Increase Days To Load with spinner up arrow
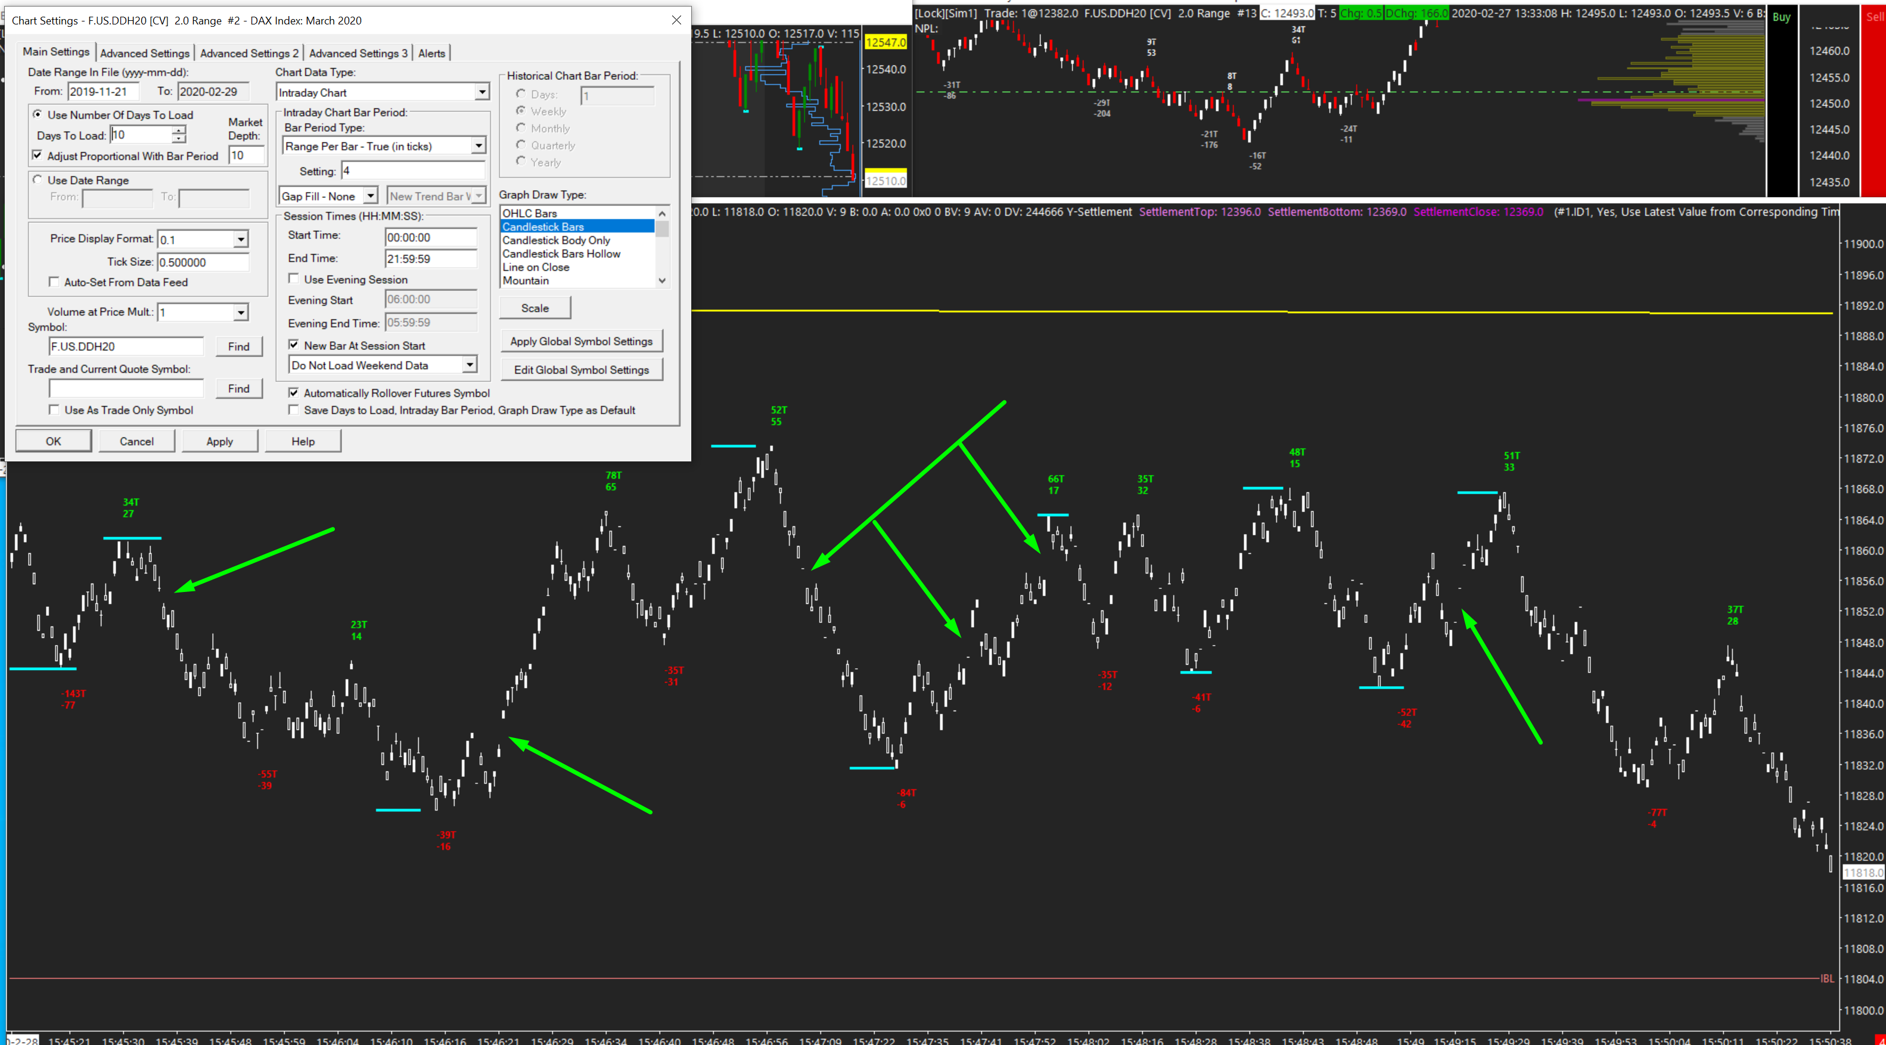The image size is (1886, 1045). (x=179, y=131)
